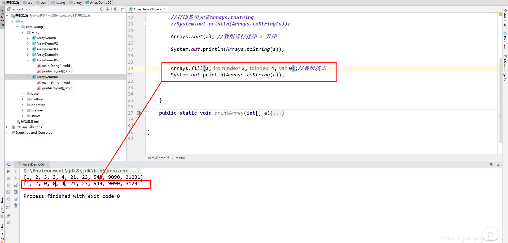Close the ArrayDemo06.java editor tab

[x=164, y=9]
